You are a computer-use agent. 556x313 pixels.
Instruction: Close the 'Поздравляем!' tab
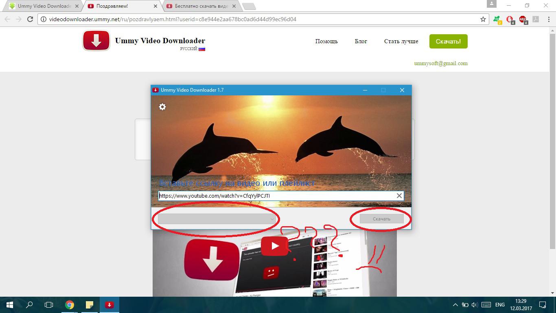[x=155, y=6]
